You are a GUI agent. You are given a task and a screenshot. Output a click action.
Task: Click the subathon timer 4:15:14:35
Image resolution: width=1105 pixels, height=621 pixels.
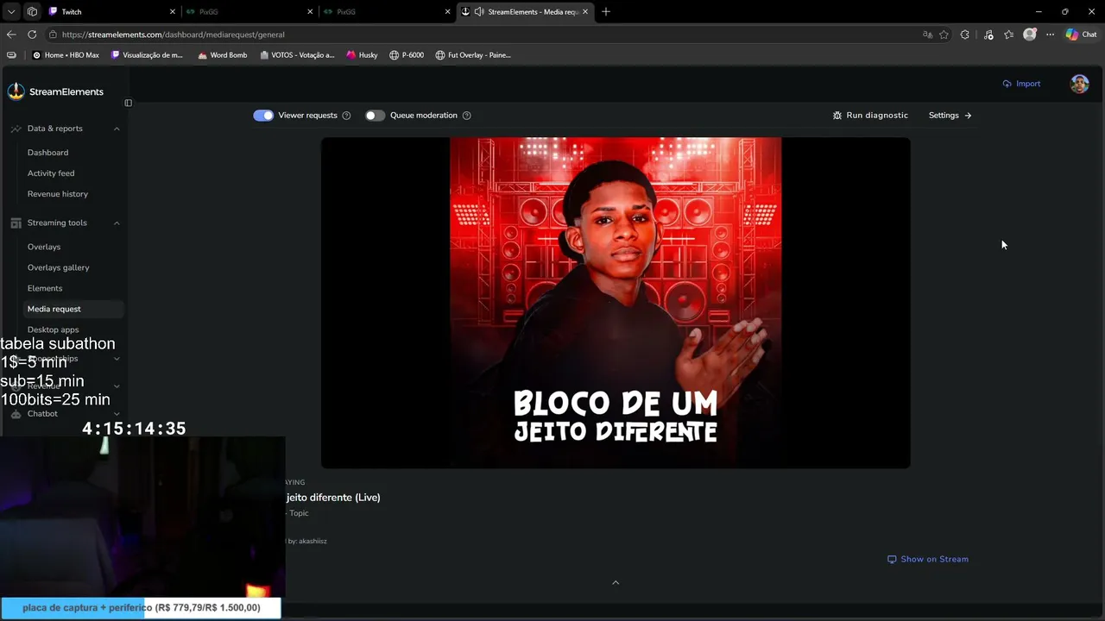point(134,429)
